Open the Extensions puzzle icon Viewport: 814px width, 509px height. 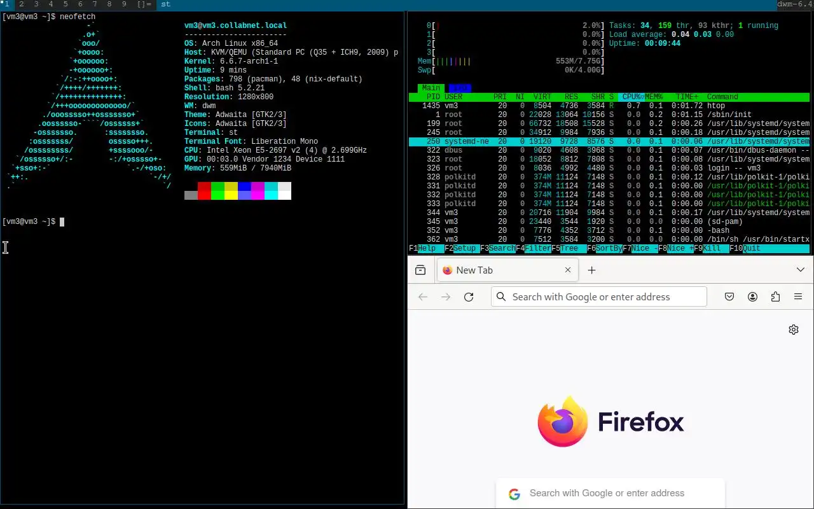(775, 297)
